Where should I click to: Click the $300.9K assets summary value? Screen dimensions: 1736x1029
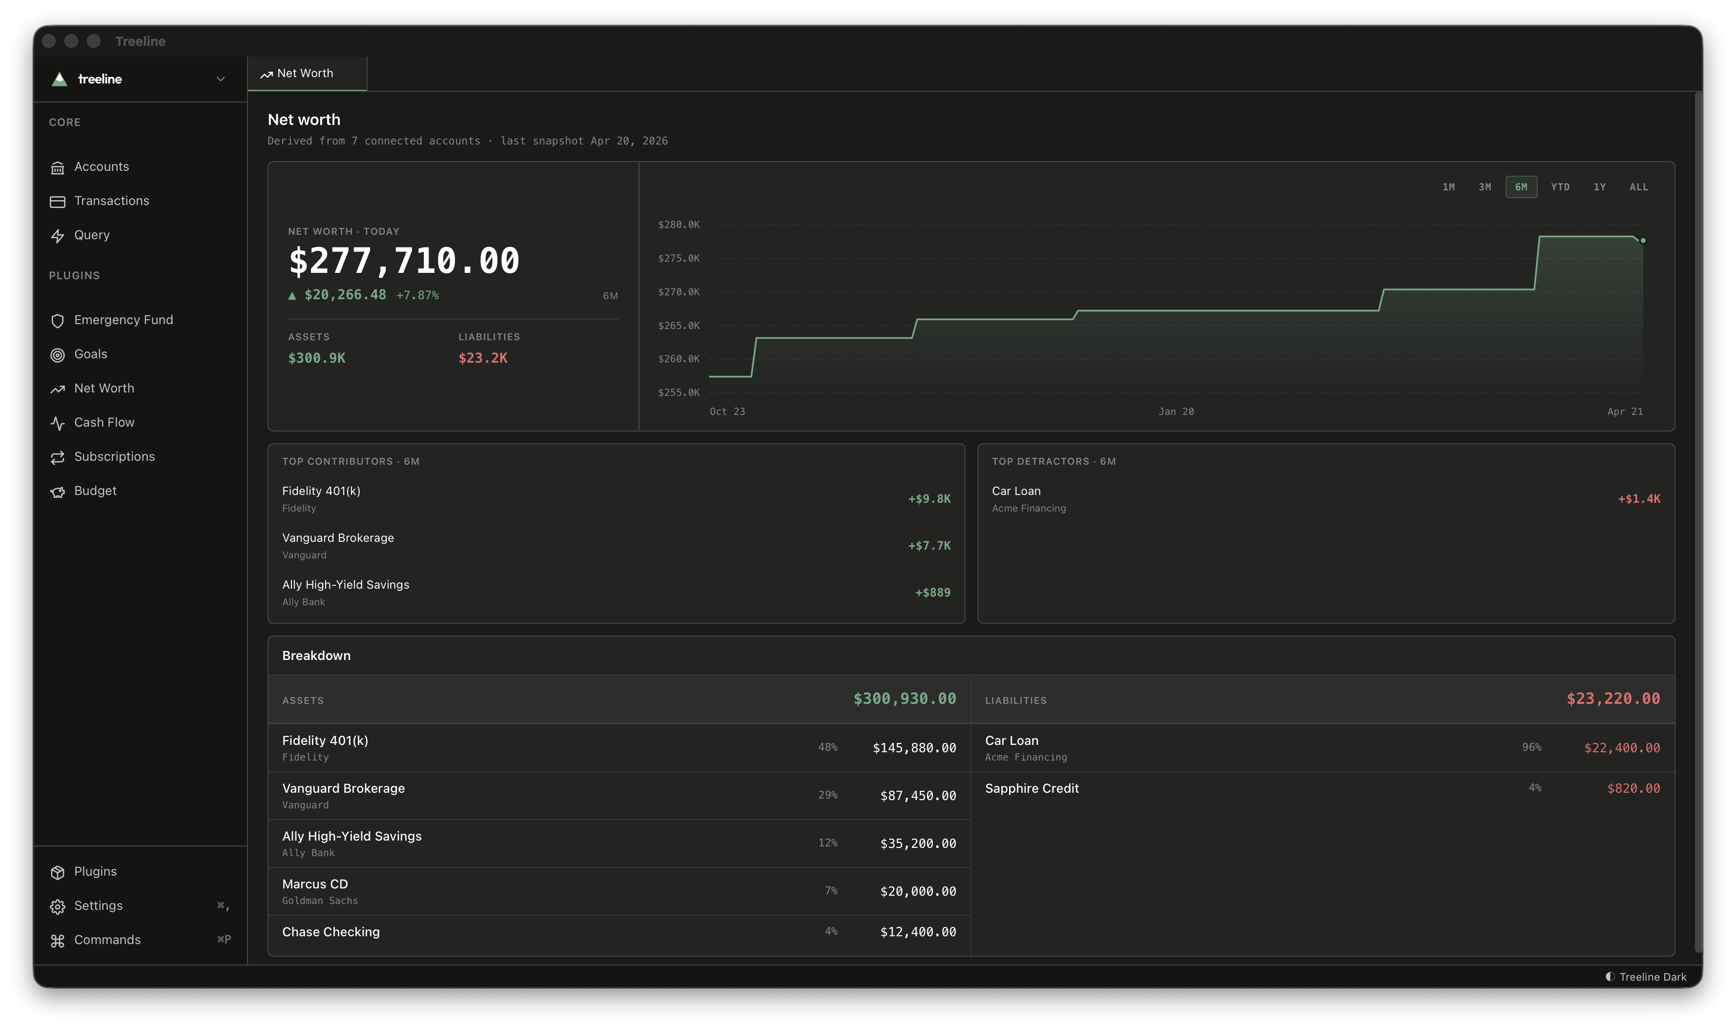(317, 358)
